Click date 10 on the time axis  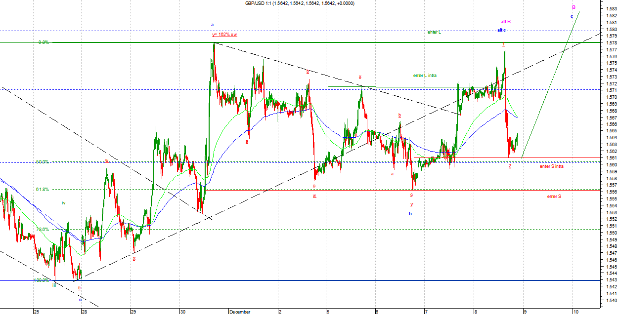(x=575, y=312)
